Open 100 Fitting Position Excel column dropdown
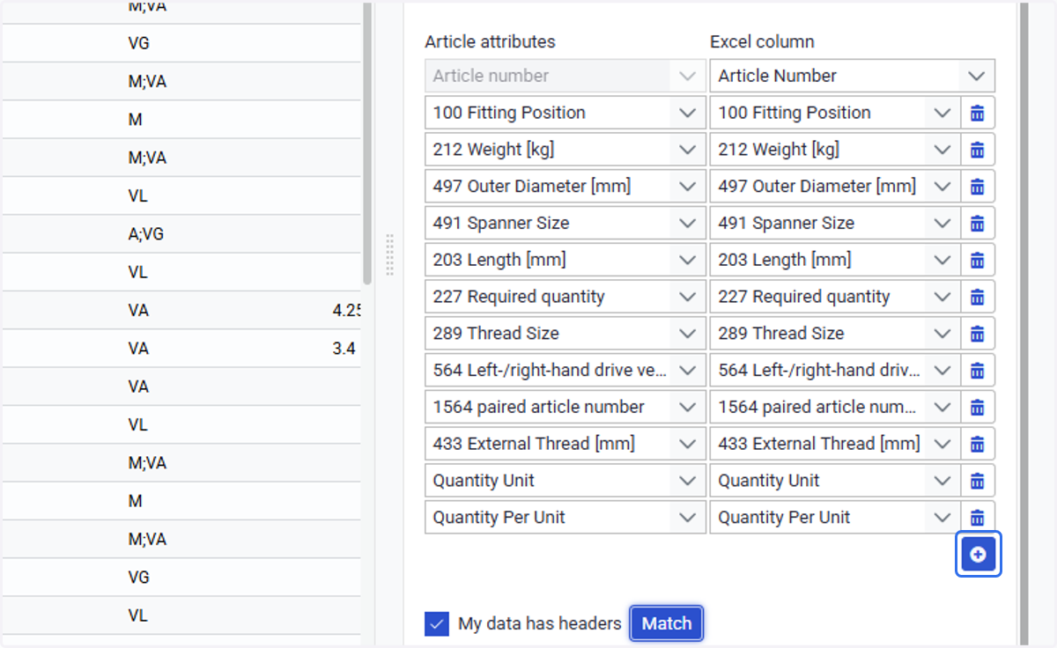Viewport: 1057px width, 648px height. click(942, 113)
